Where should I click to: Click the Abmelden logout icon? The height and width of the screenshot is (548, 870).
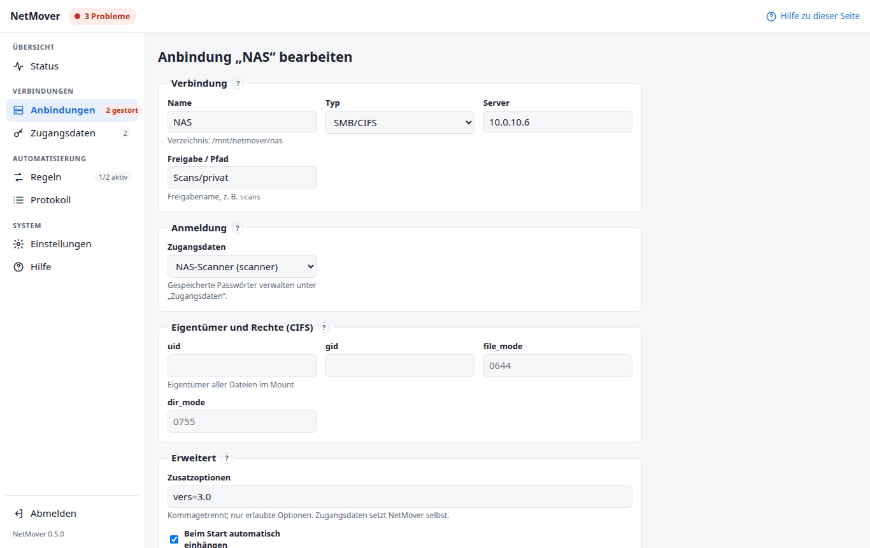point(18,514)
